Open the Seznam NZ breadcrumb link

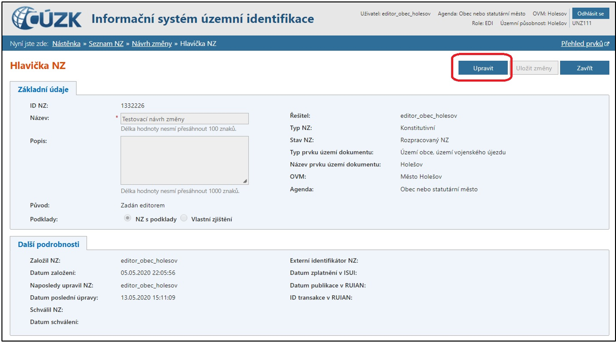[106, 44]
